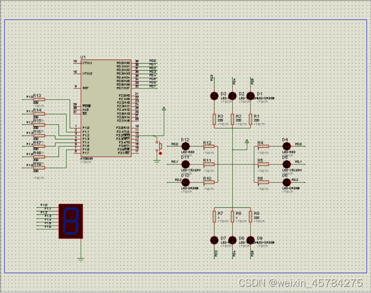Image resolution: width=371 pixels, height=293 pixels.
Task: Select resistor R13 on the P1.0 line
Action: click(x=39, y=100)
